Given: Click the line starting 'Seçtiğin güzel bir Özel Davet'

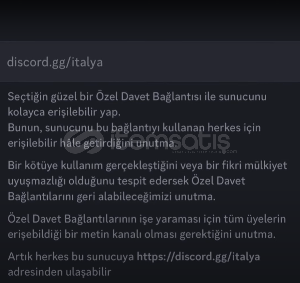Looking at the screenshot, I should 137,97.
